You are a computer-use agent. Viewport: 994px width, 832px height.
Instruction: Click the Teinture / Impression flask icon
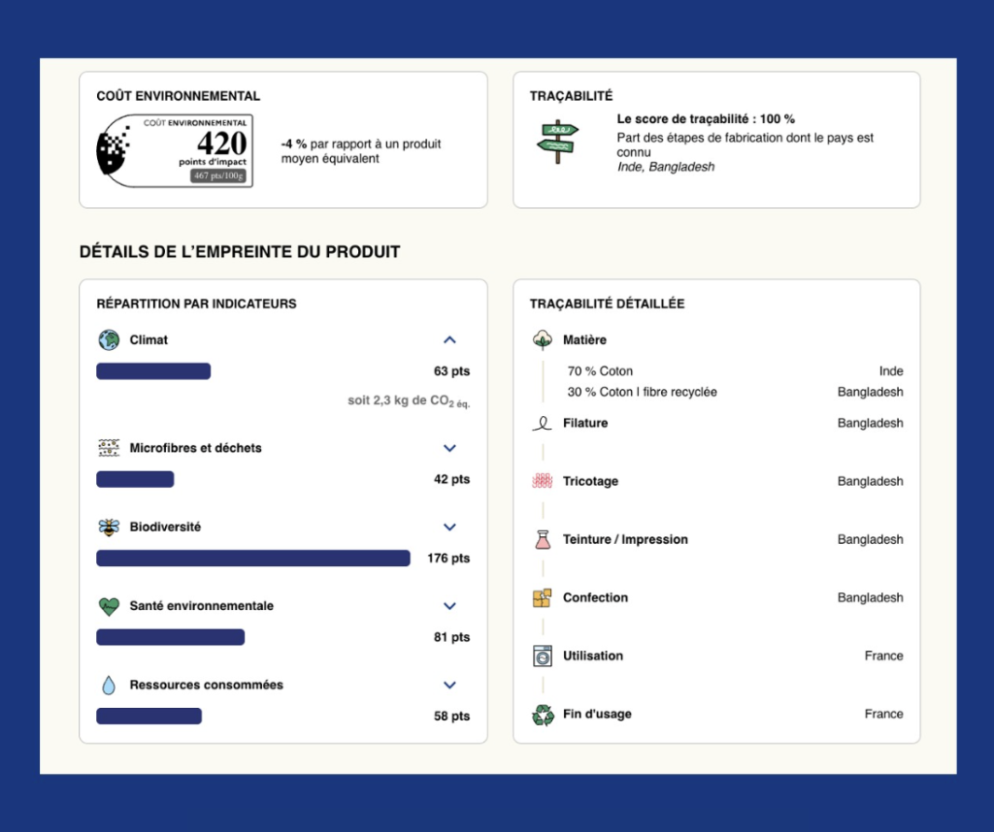[542, 540]
